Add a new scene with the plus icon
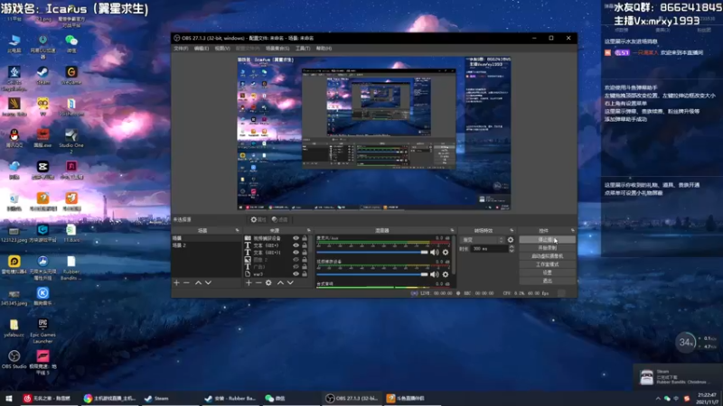The width and height of the screenshot is (723, 406). [176, 282]
